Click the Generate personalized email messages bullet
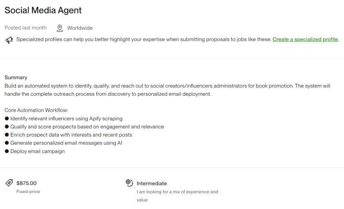344x209 pixels. point(63,143)
